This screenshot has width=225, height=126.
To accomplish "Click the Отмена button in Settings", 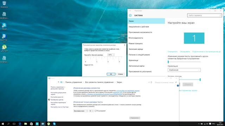I will (x=188, y=84).
